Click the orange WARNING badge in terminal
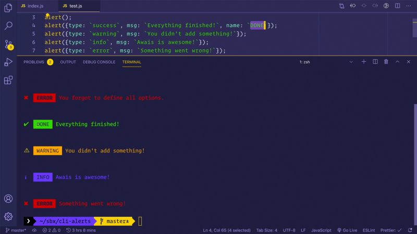The height and width of the screenshot is (234, 417). pos(47,151)
